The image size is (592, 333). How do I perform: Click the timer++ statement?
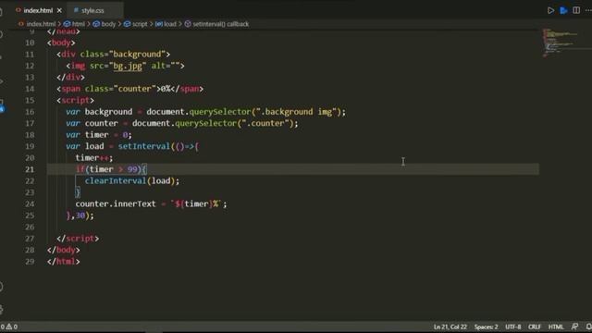click(94, 158)
